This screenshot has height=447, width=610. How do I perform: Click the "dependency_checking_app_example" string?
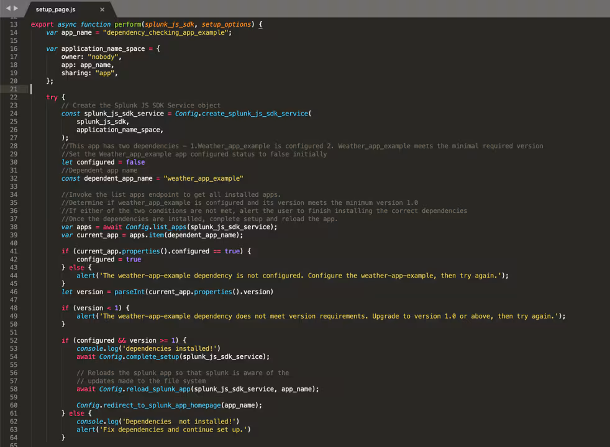click(165, 32)
